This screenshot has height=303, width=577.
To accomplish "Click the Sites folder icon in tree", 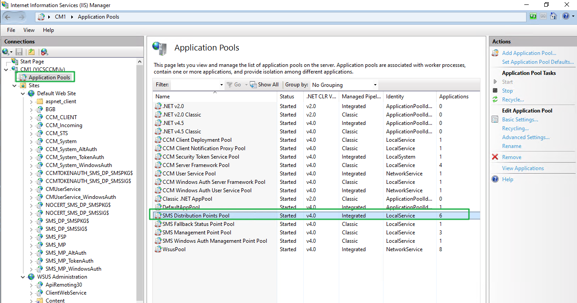I will [x=23, y=85].
